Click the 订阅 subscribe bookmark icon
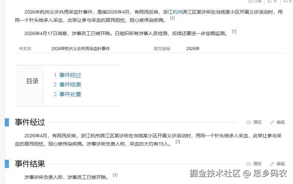The image size is (293, 184). point(250,1)
